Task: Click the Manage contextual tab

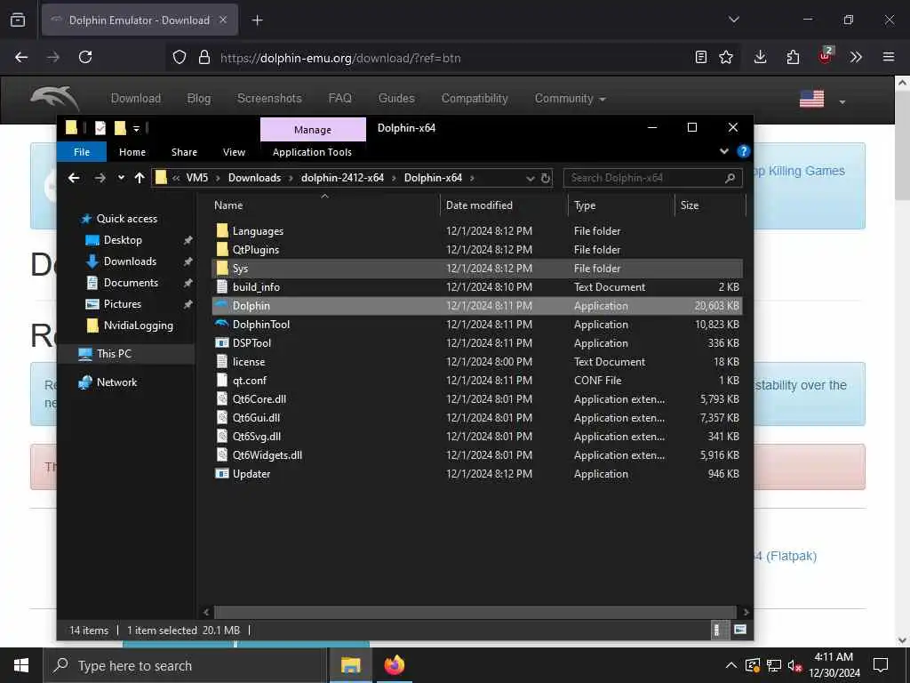Action: [x=313, y=130]
